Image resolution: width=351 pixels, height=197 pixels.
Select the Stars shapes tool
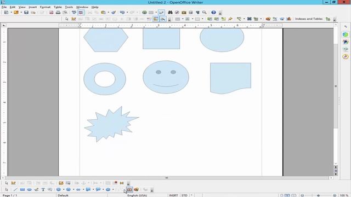coord(108,190)
